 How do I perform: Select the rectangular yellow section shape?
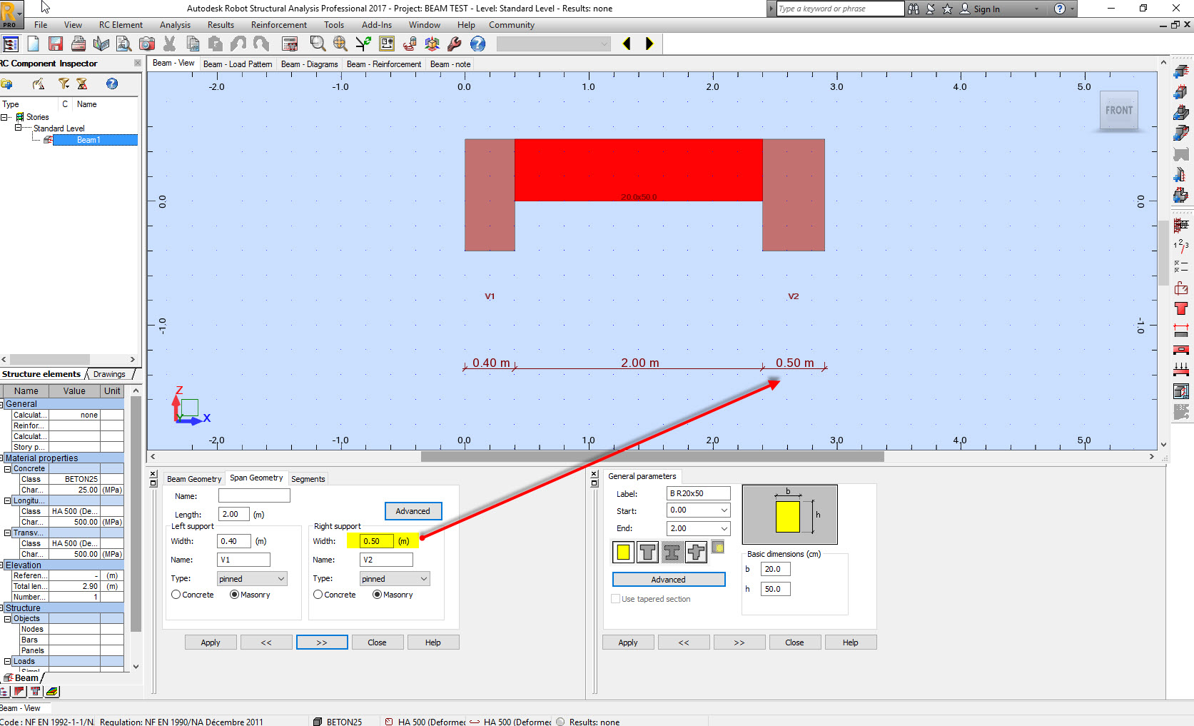click(x=623, y=552)
